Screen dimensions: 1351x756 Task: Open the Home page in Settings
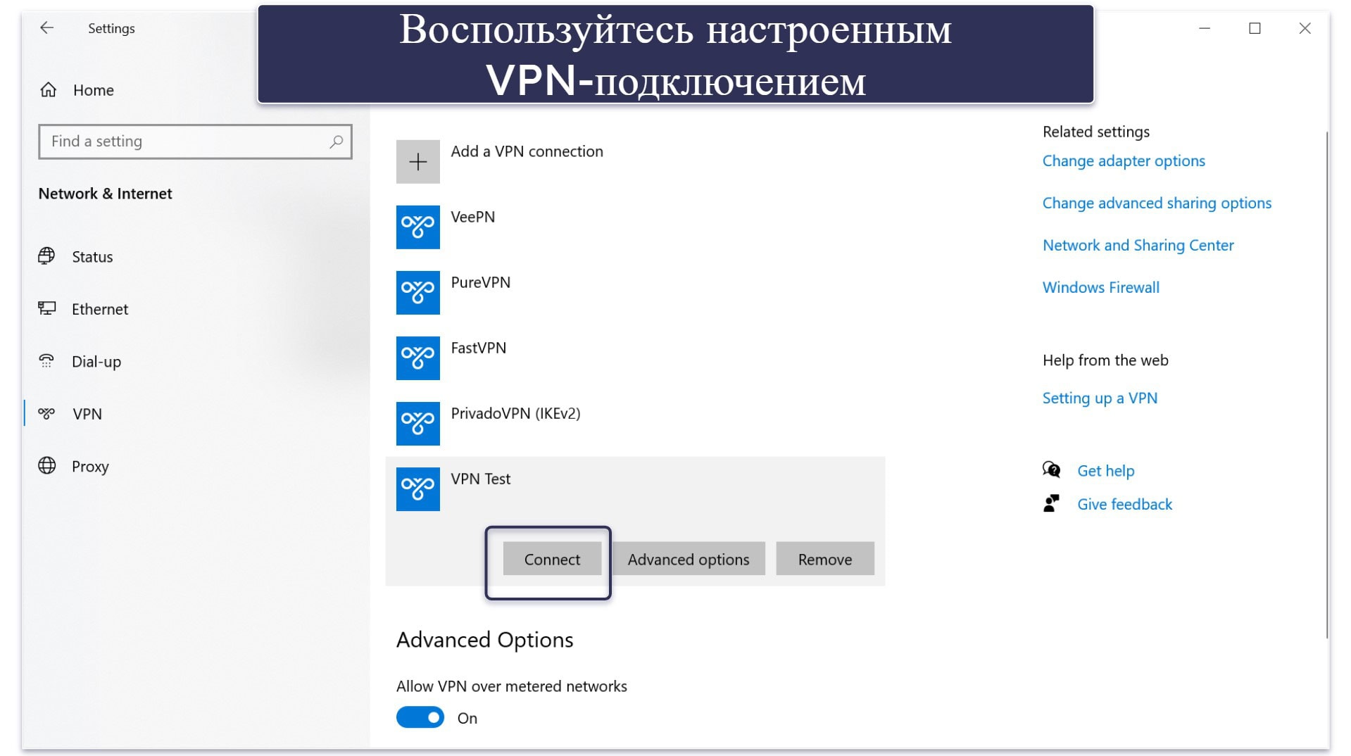tap(77, 90)
